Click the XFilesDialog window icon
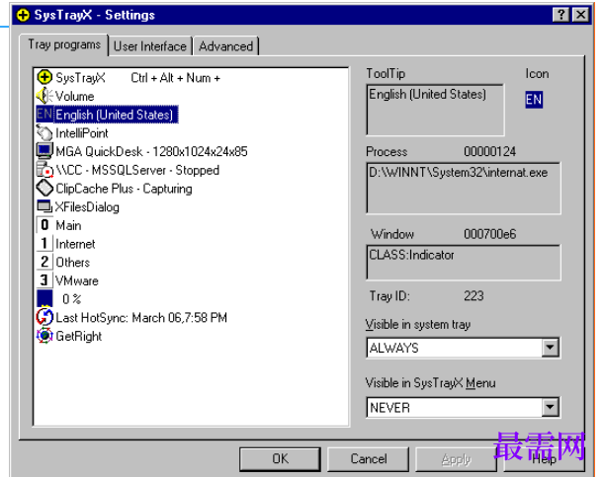Viewport: 604px width, 477px height. [x=44, y=206]
